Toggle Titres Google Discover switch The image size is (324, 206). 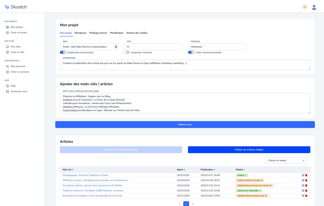(x=191, y=52)
